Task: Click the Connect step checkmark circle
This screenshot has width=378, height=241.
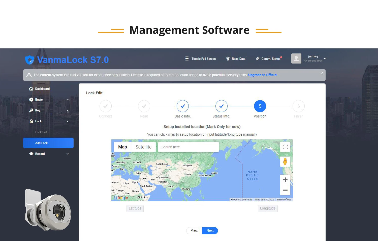Action: click(x=106, y=106)
